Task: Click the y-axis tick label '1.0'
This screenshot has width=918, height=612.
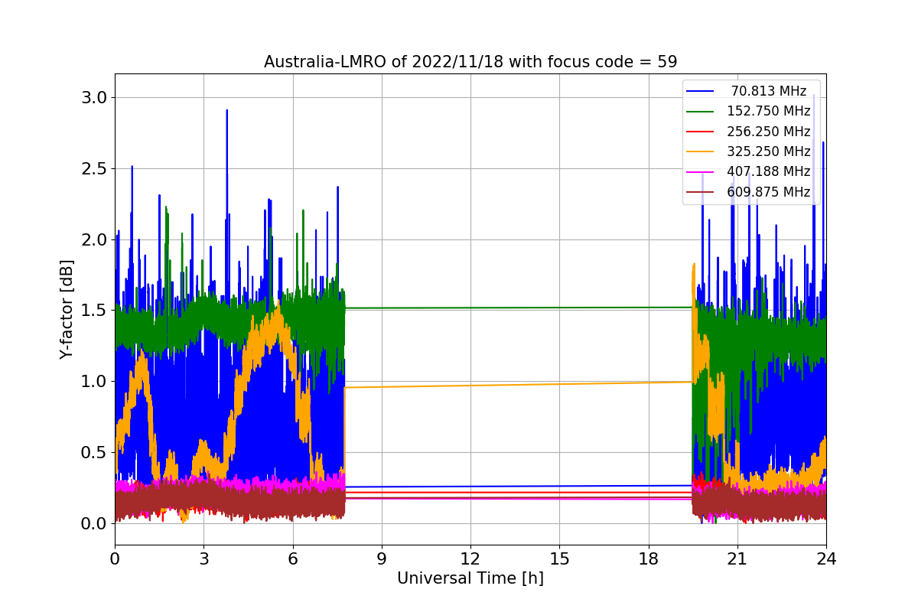Action: pyautogui.click(x=93, y=381)
